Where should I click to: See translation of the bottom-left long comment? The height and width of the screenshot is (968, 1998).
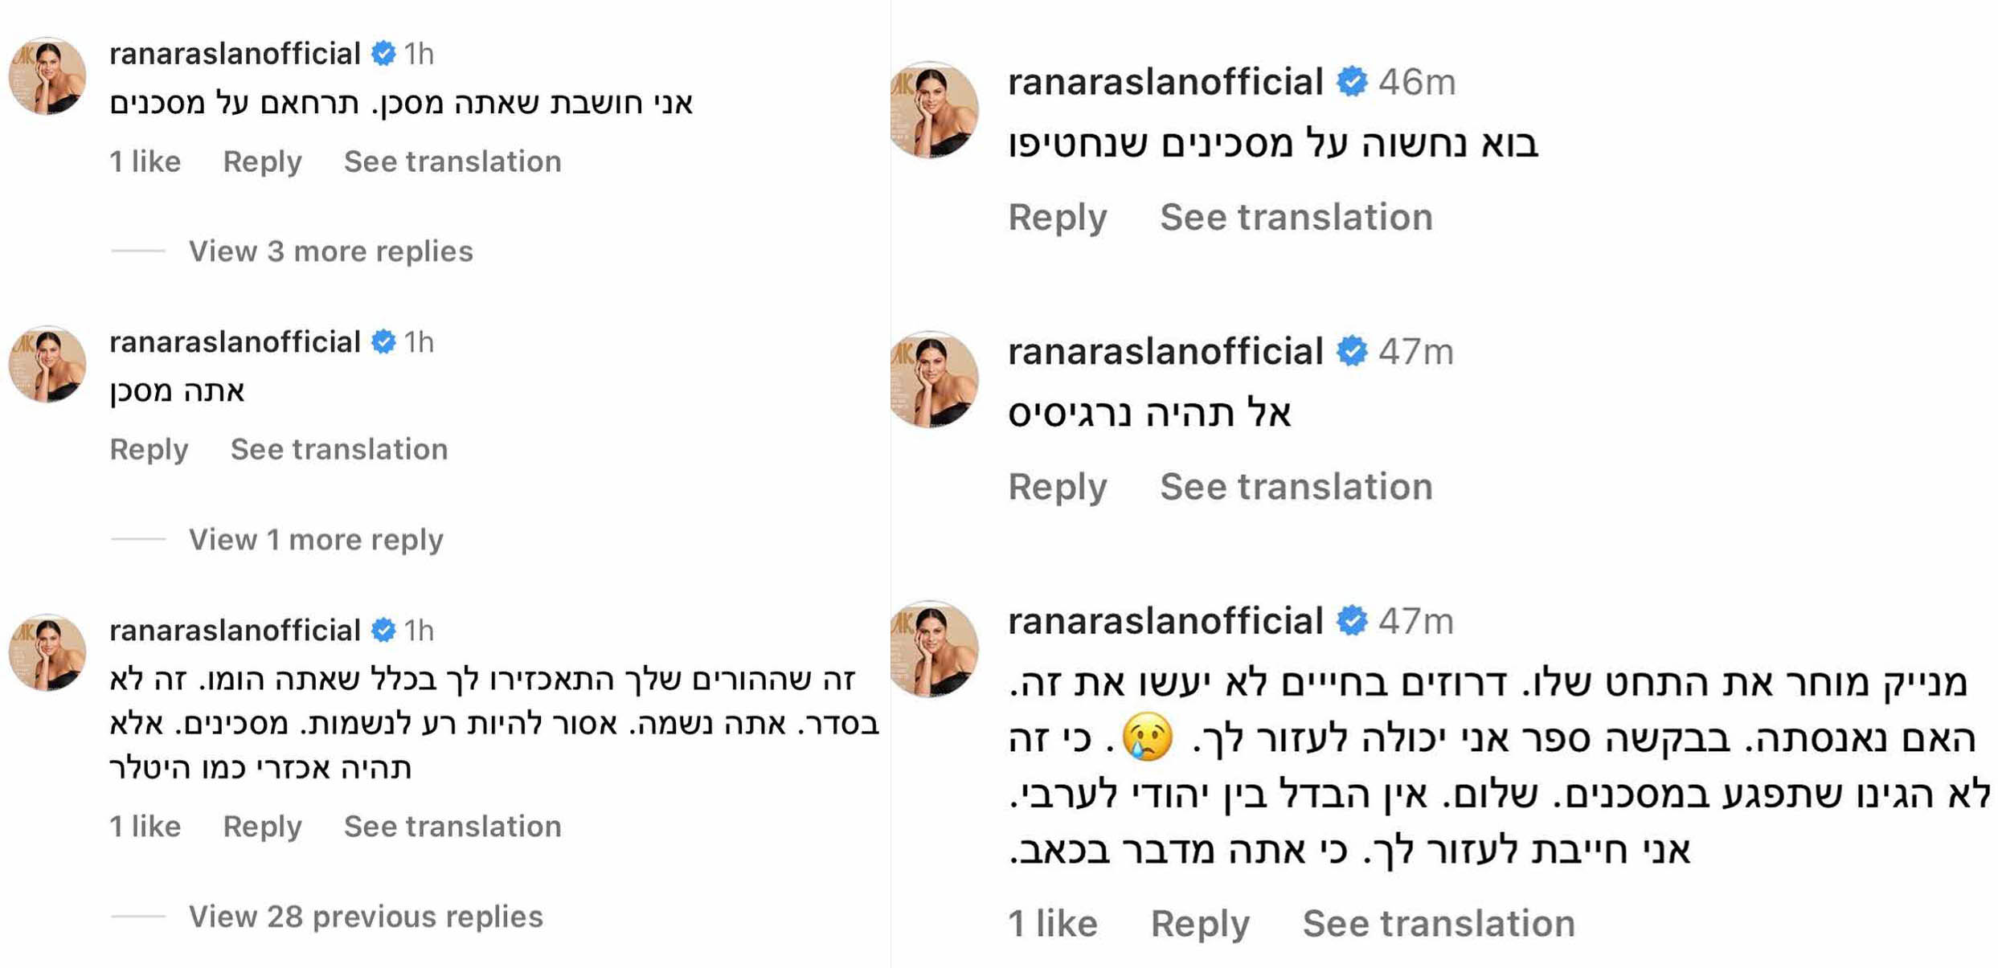(452, 827)
